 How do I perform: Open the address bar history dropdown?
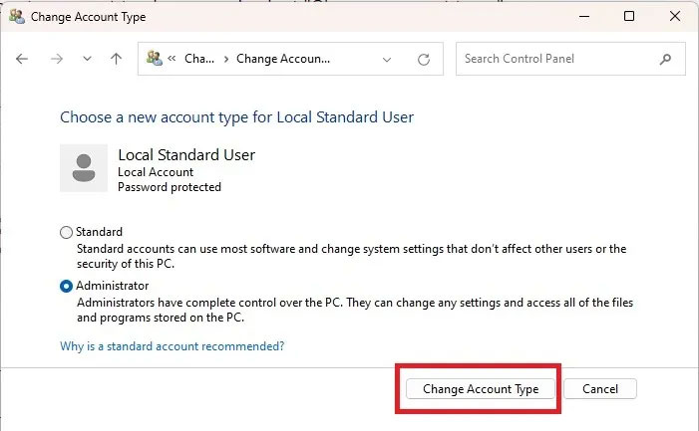388,59
